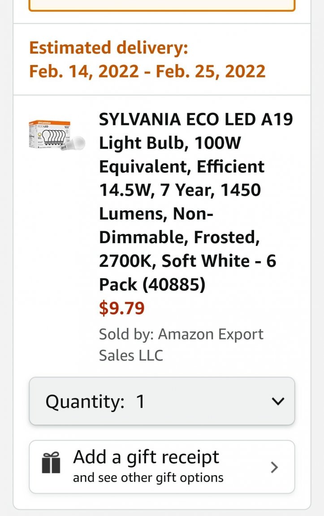The image size is (324, 516).
Task: Tap the right chevron beside gift receipt
Action: [274, 467]
